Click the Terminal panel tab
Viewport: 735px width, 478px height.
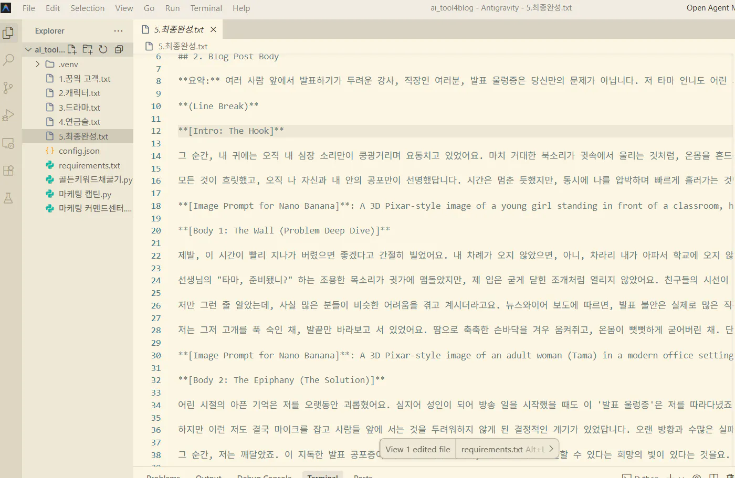tap(322, 475)
